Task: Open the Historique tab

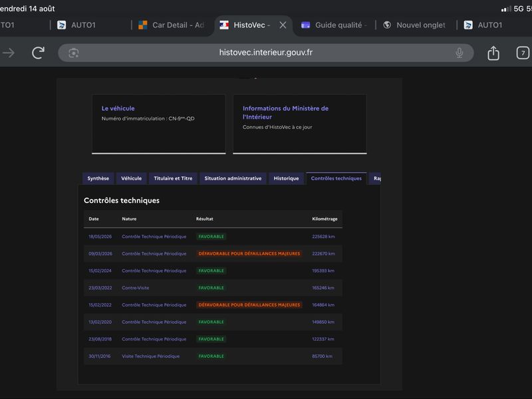Action: 286,178
